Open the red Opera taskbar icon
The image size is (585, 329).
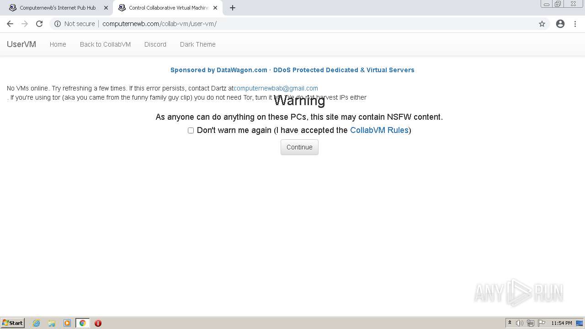98,323
